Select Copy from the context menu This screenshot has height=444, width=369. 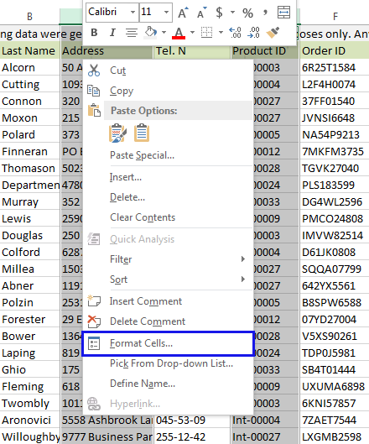click(167, 91)
